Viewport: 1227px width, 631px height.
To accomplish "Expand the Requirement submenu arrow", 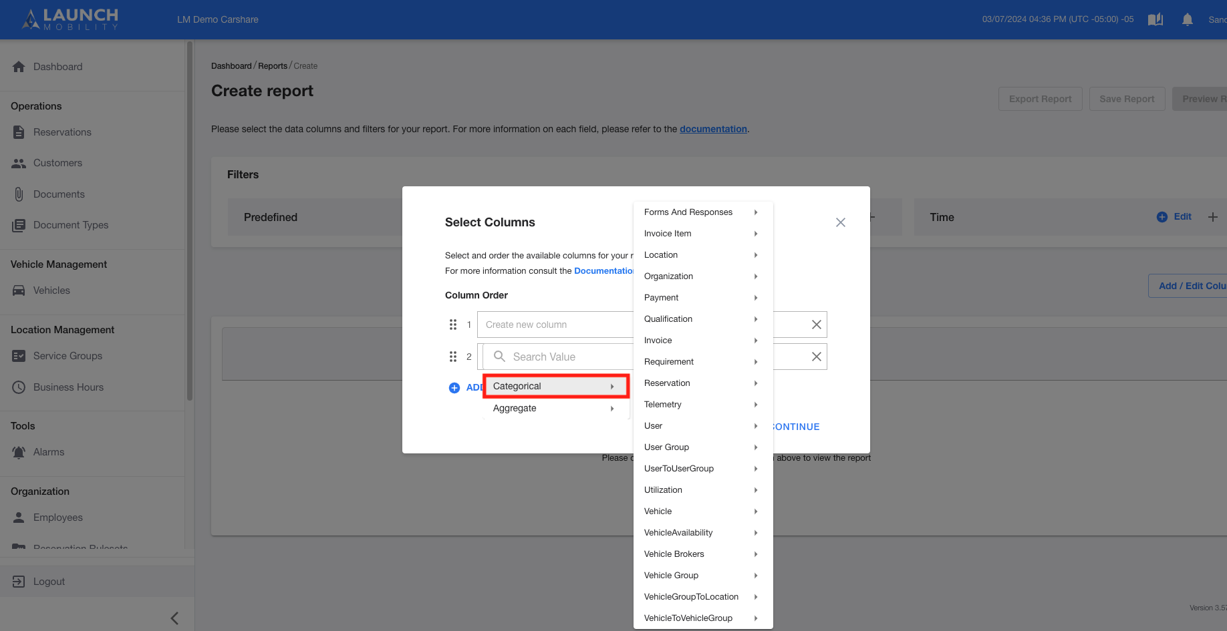I will click(756, 362).
